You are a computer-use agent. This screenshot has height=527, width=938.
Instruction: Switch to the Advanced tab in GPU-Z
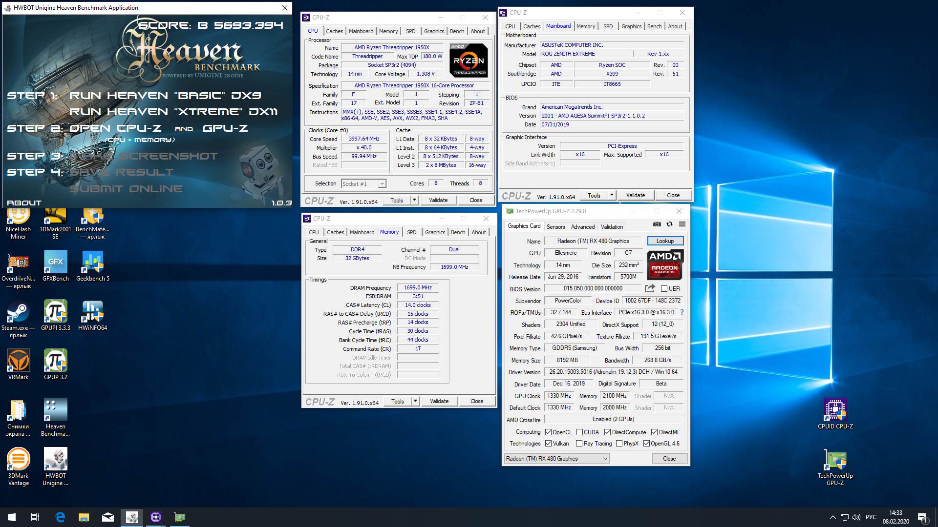coord(583,227)
